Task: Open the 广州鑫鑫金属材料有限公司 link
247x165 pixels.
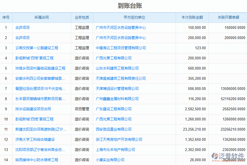Action: coord(117,99)
